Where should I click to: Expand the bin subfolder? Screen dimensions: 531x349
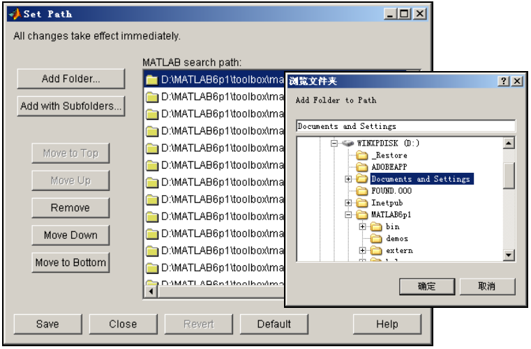363,226
